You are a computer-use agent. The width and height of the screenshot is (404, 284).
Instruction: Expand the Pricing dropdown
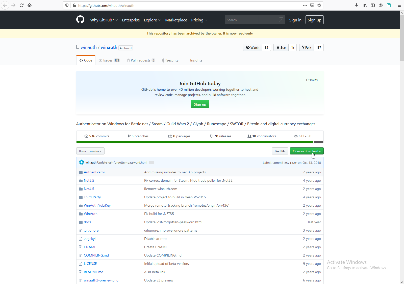(x=199, y=20)
